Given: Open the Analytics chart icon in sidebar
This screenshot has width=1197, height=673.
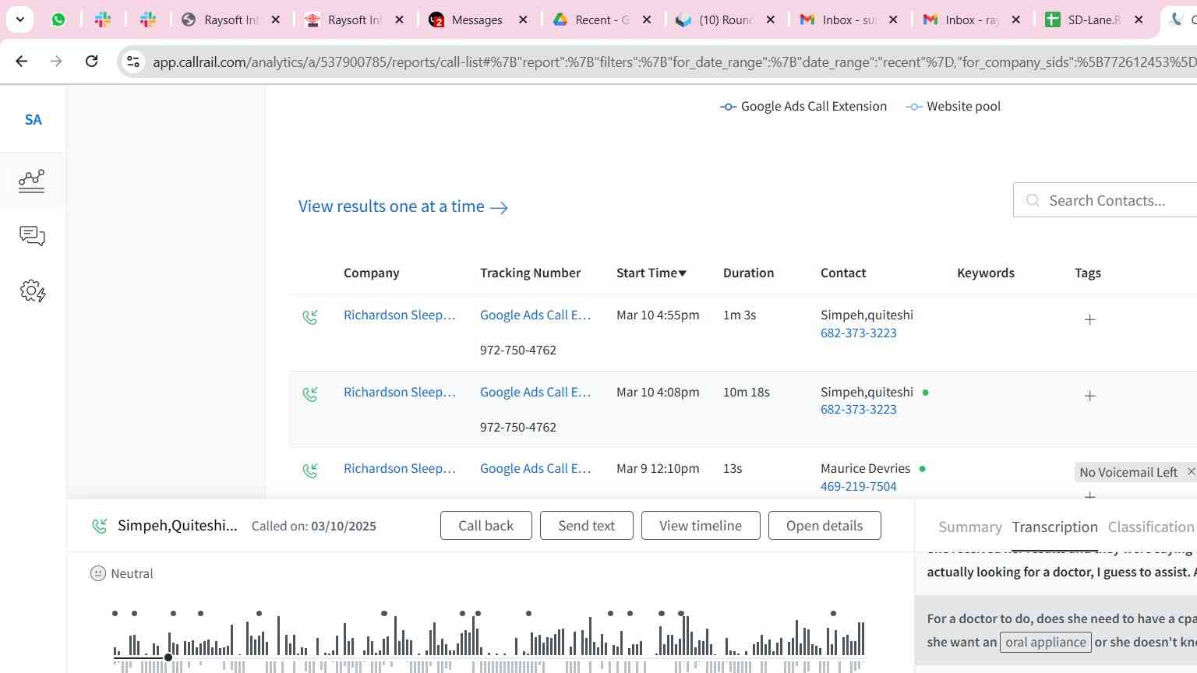Looking at the screenshot, I should [x=32, y=181].
